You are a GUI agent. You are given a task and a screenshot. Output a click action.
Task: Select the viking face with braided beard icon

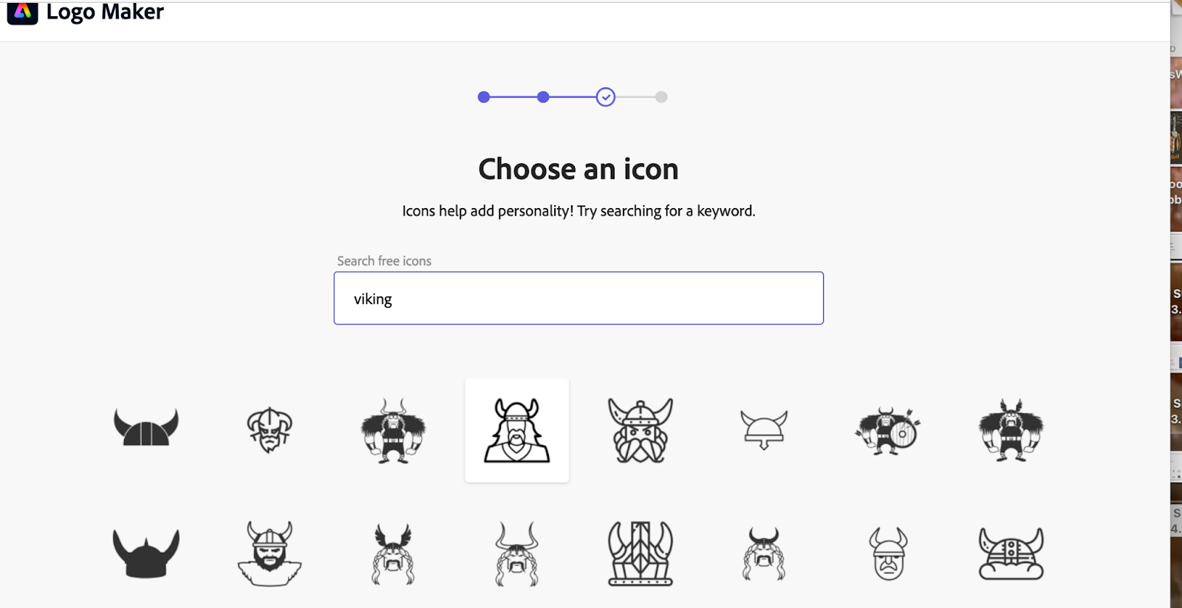pyautogui.click(x=268, y=430)
